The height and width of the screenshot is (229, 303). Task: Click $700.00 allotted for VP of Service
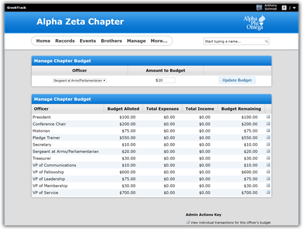[127, 193]
